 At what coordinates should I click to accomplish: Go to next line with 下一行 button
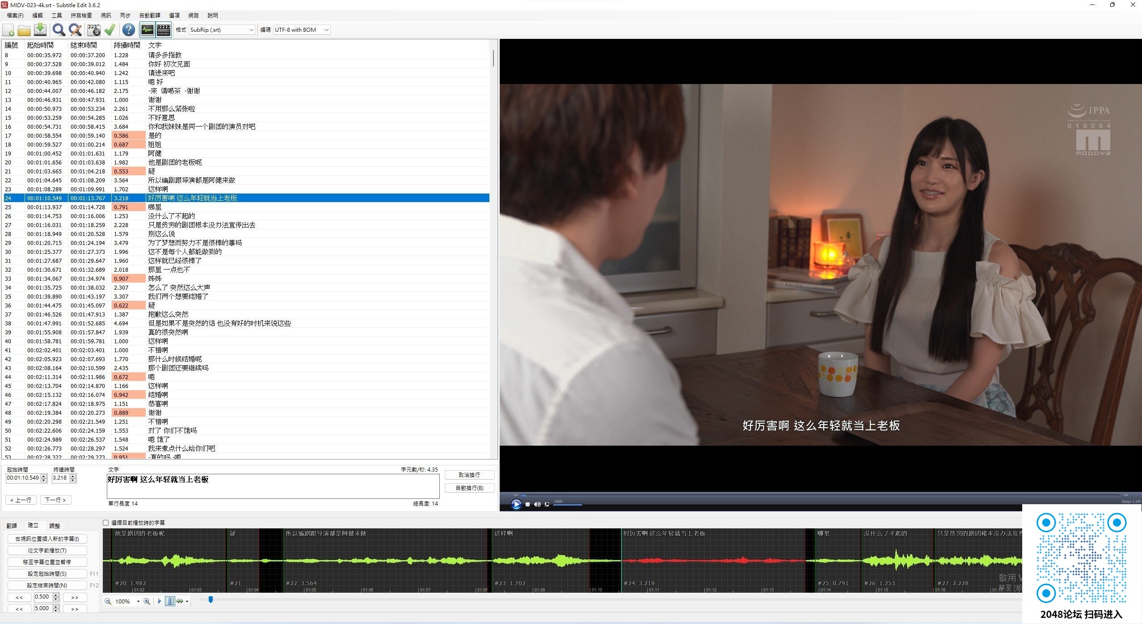point(55,500)
